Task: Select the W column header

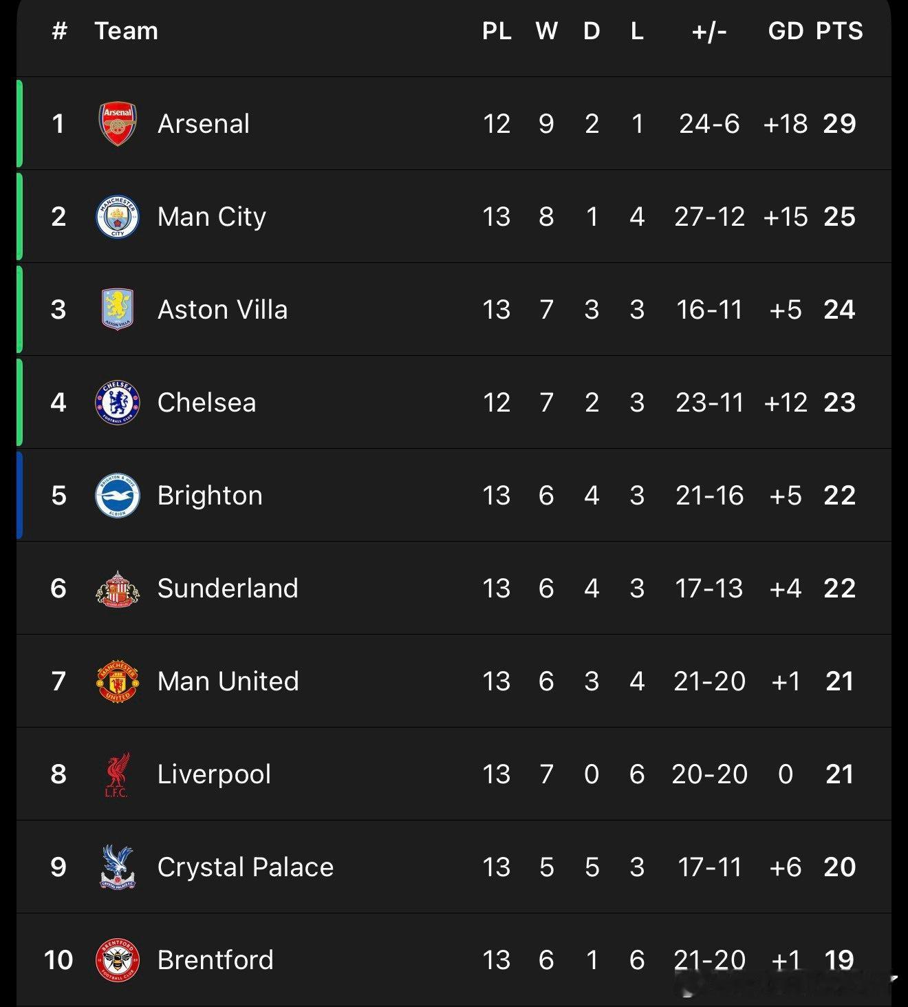Action: tap(546, 31)
